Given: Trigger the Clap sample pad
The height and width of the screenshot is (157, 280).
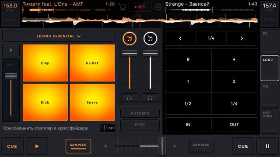Looking at the screenshot, I should pos(45,63).
